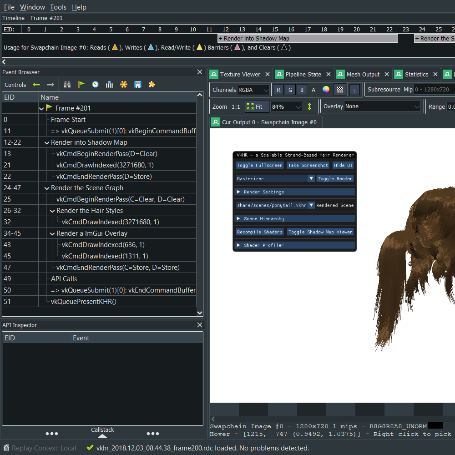Click the binoculars find event icon

click(67, 85)
